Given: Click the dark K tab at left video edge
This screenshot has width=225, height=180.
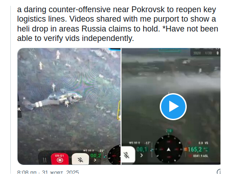Looking at the screenshot, I should click(x=19, y=109).
